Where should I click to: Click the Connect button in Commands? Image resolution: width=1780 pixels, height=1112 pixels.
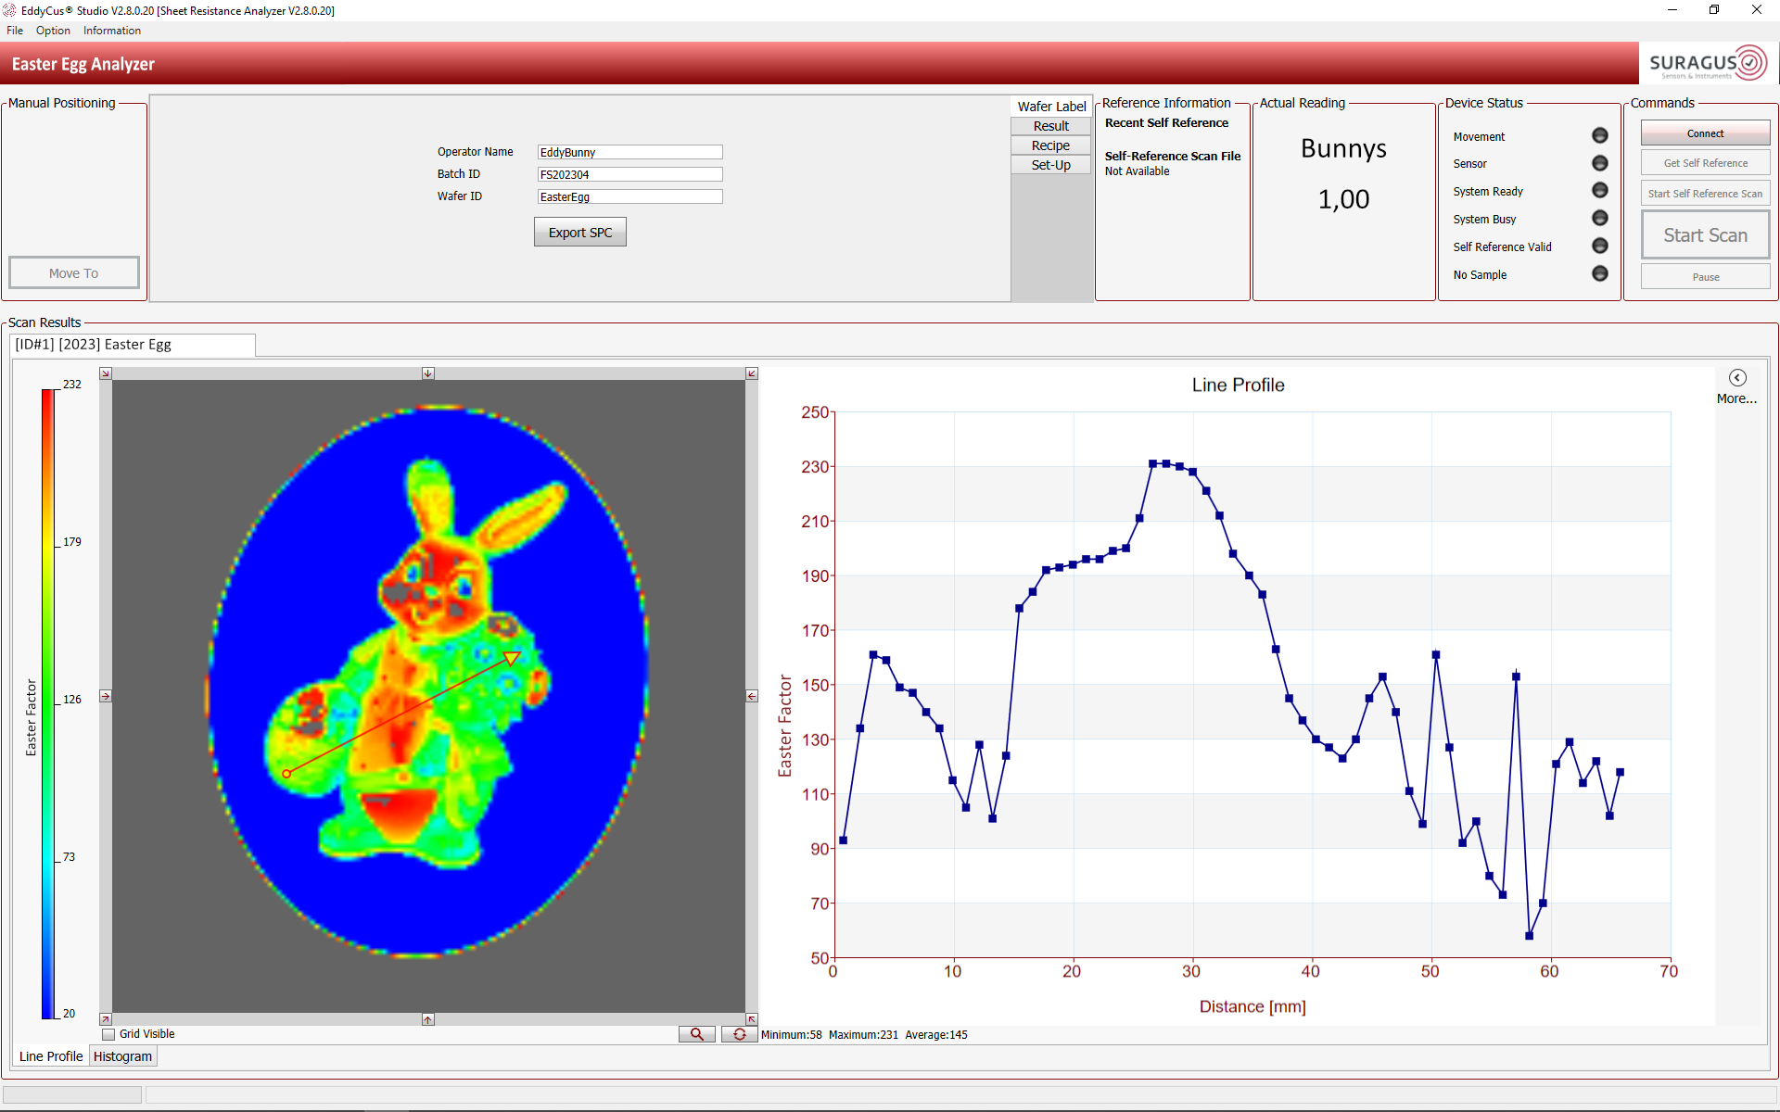[x=1703, y=133]
